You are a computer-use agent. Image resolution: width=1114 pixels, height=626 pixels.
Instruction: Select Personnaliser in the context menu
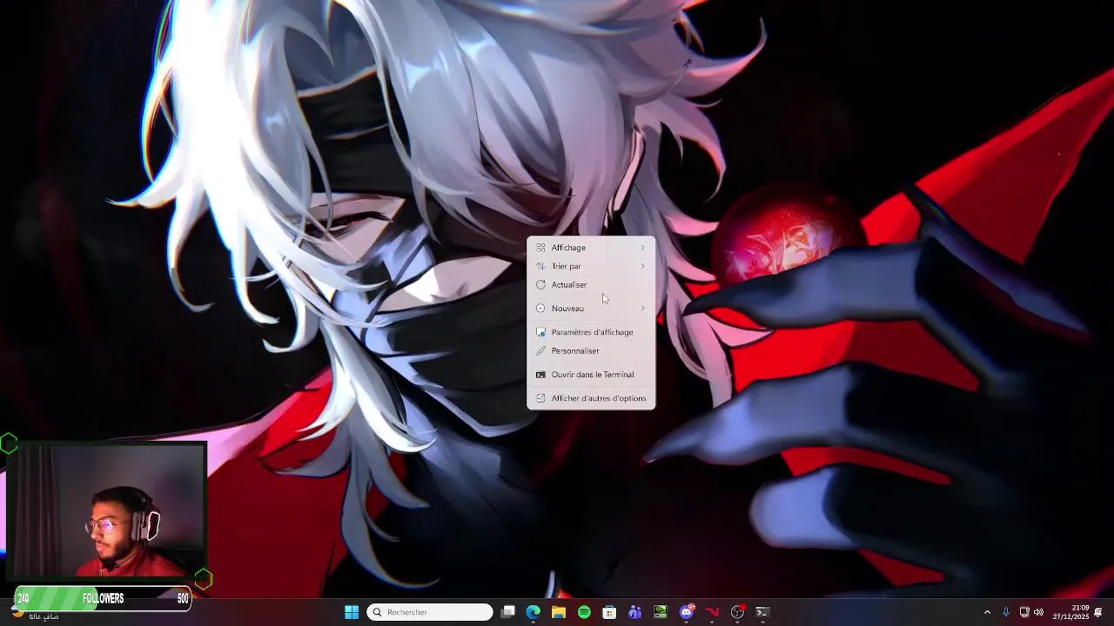[x=591, y=350]
